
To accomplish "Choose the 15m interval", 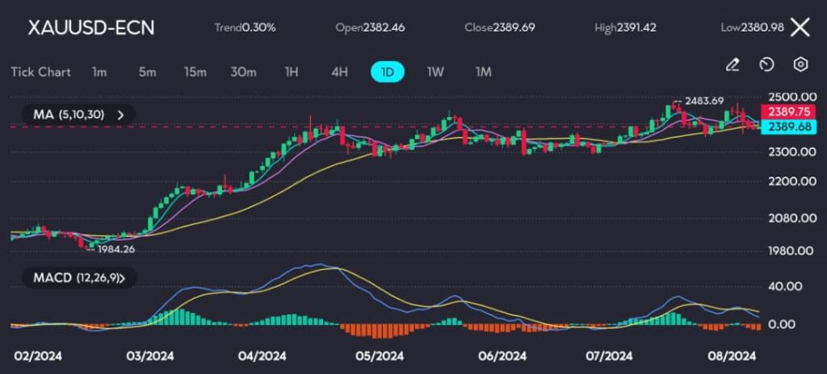I will 195,72.
